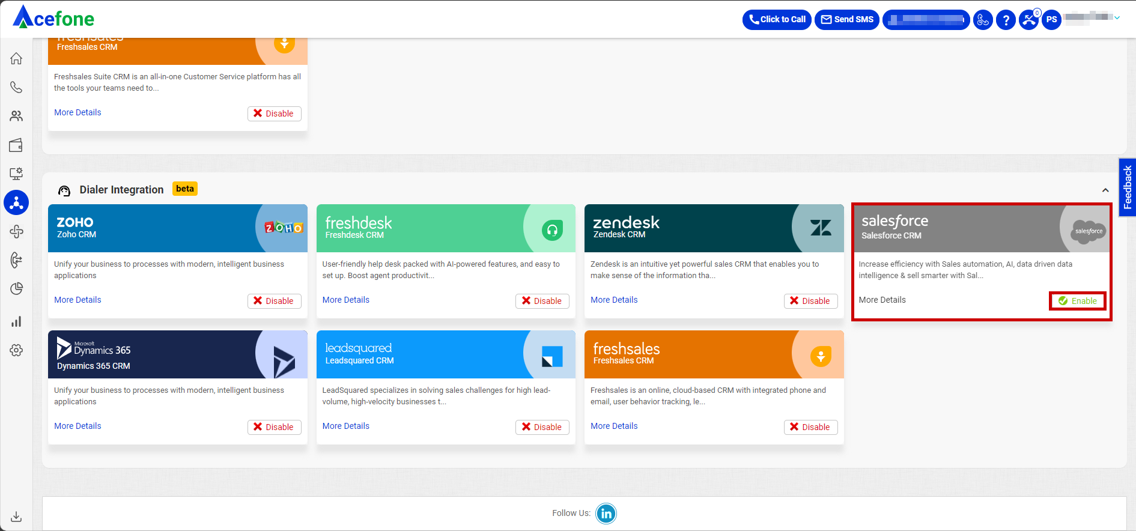Click the Salesforce cloud logo
1136x531 pixels.
pos(1088,231)
